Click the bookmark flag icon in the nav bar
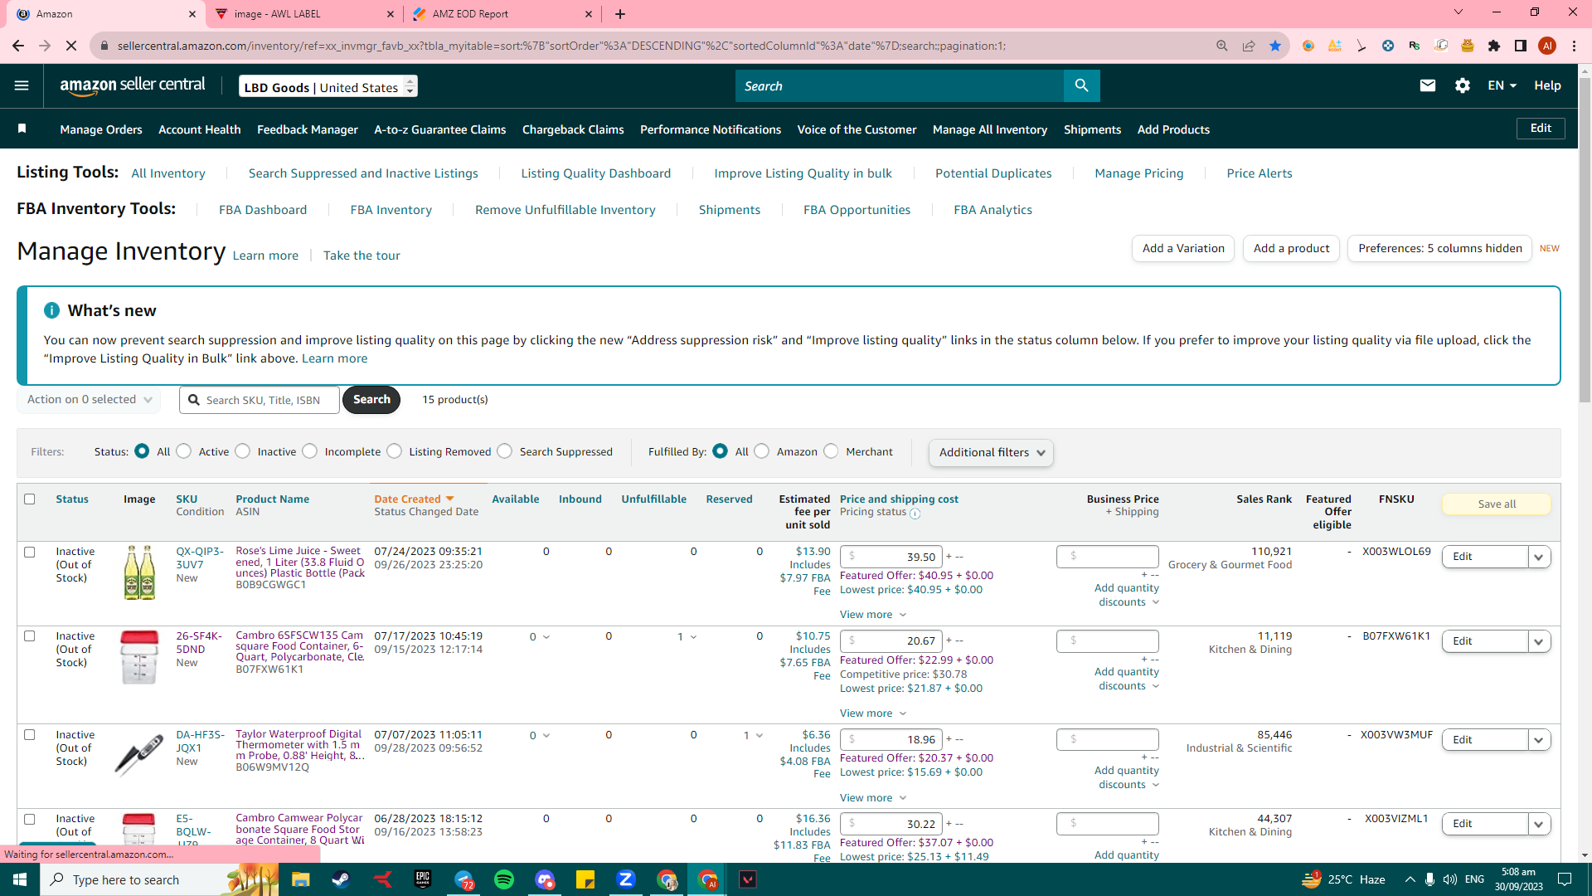 22,129
